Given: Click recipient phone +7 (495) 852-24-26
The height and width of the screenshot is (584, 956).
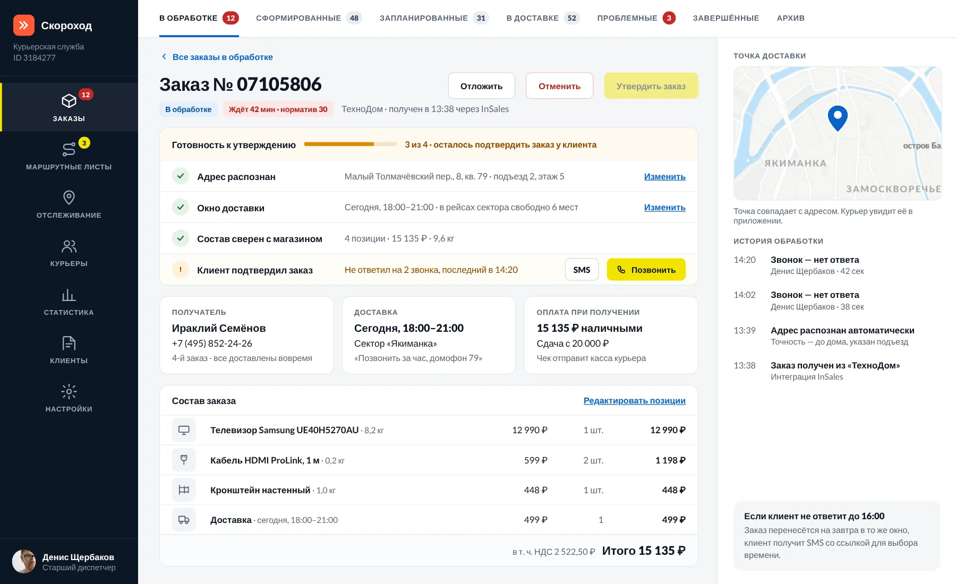Looking at the screenshot, I should (x=212, y=343).
